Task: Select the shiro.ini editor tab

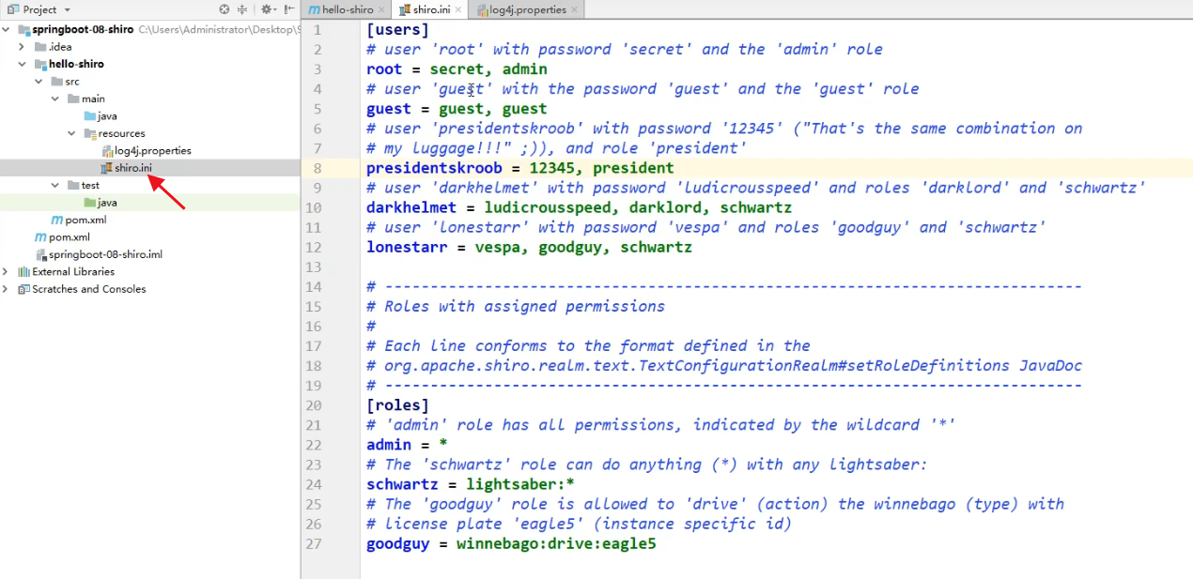Action: [430, 9]
